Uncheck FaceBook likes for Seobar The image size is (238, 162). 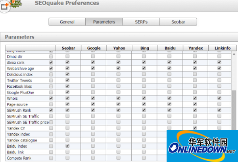[x=67, y=86]
